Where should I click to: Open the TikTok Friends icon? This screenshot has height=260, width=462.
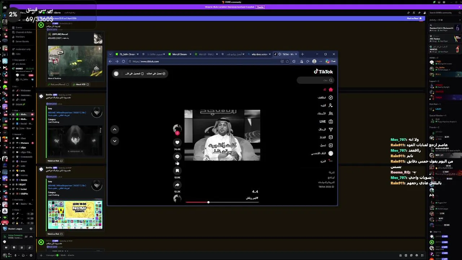click(x=331, y=113)
